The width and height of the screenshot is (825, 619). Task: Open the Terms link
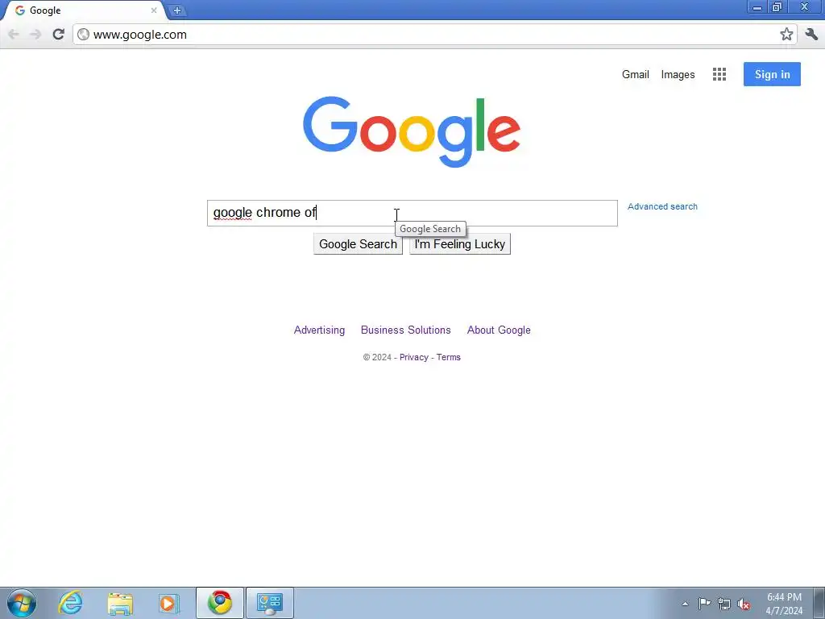click(x=448, y=357)
